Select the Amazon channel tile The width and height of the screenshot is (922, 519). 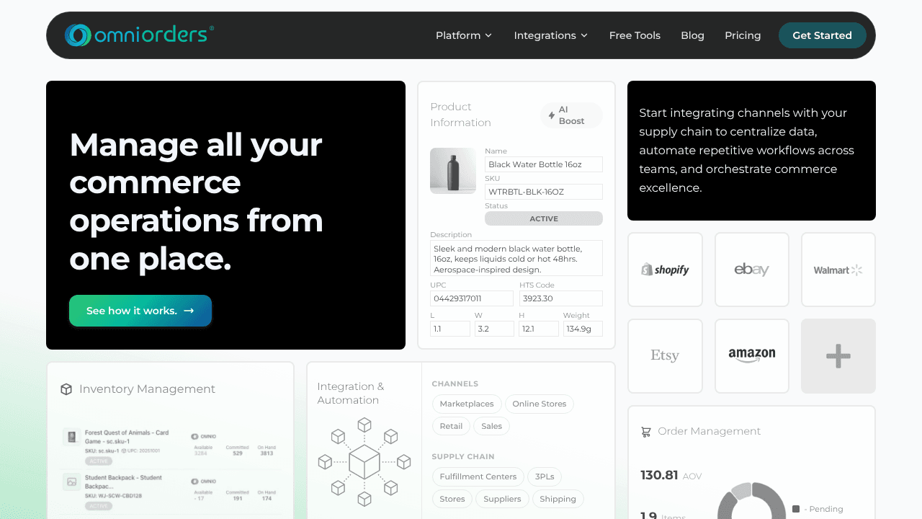[x=751, y=356]
